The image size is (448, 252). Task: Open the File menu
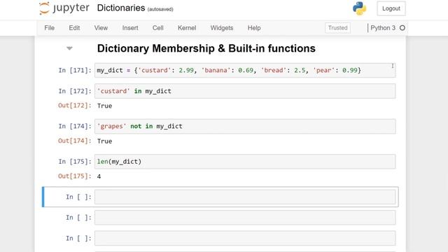(50, 28)
